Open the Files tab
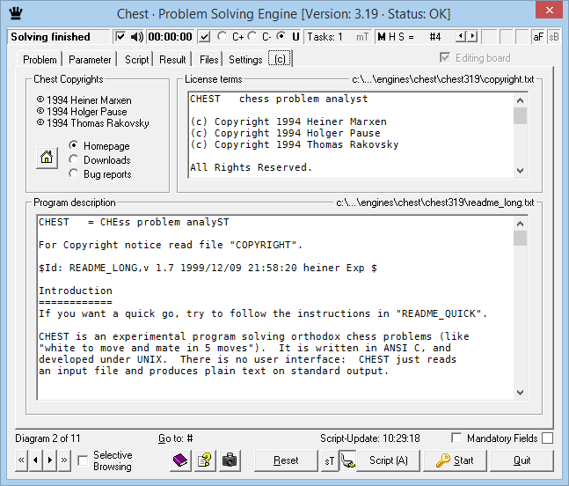The image size is (569, 486). tap(208, 59)
